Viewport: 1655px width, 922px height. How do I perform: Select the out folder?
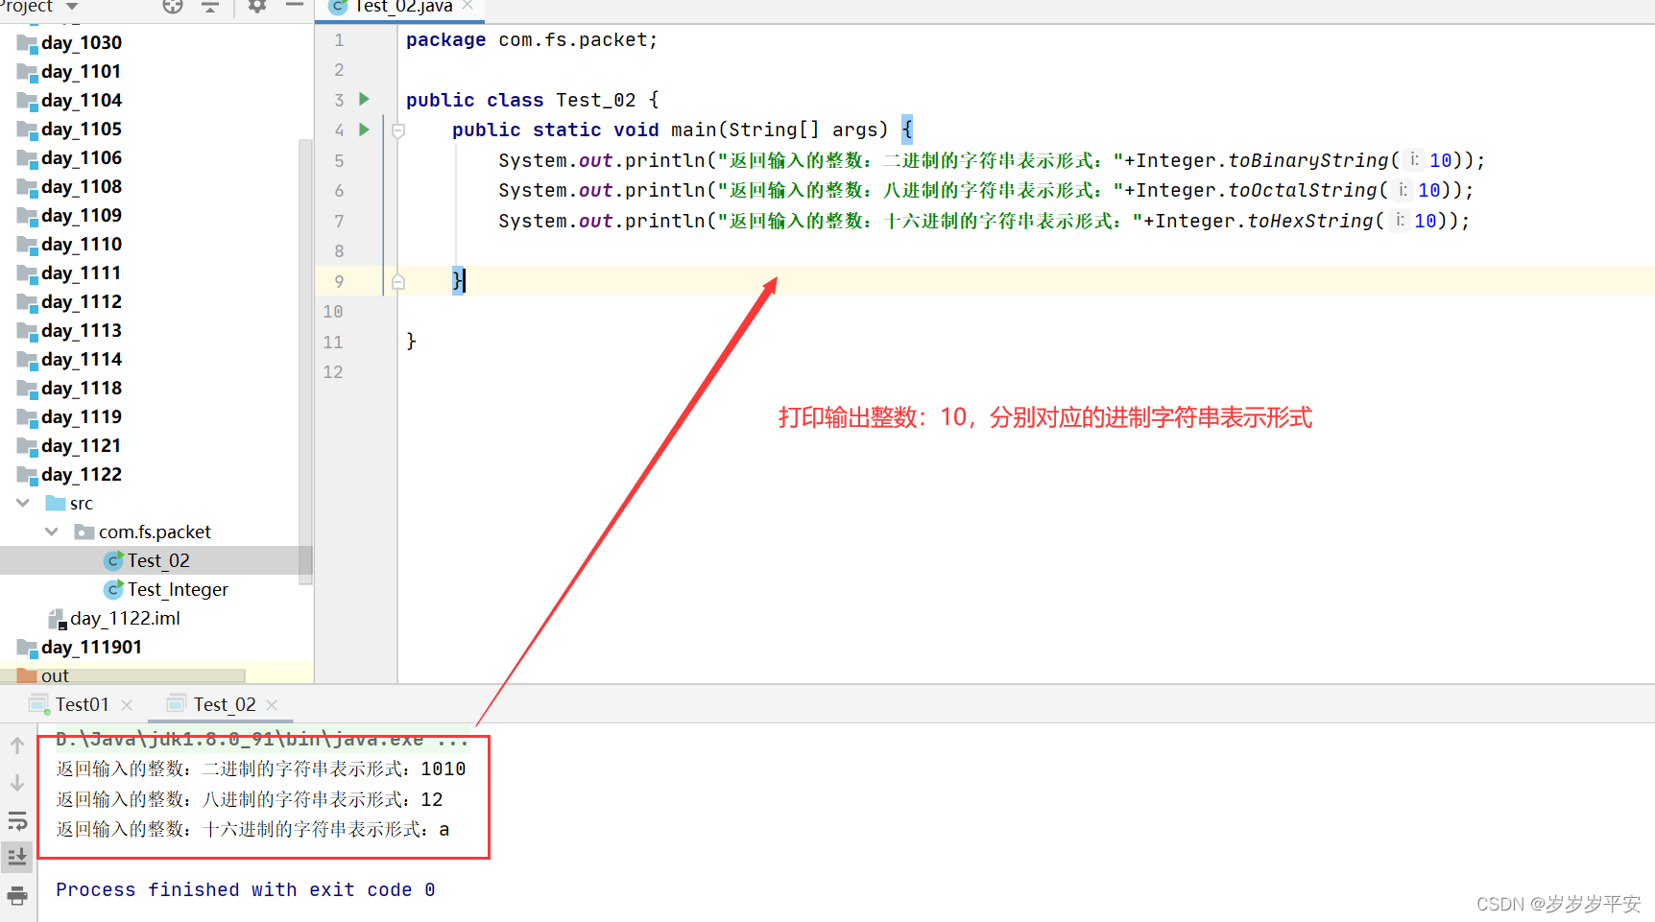coord(55,675)
